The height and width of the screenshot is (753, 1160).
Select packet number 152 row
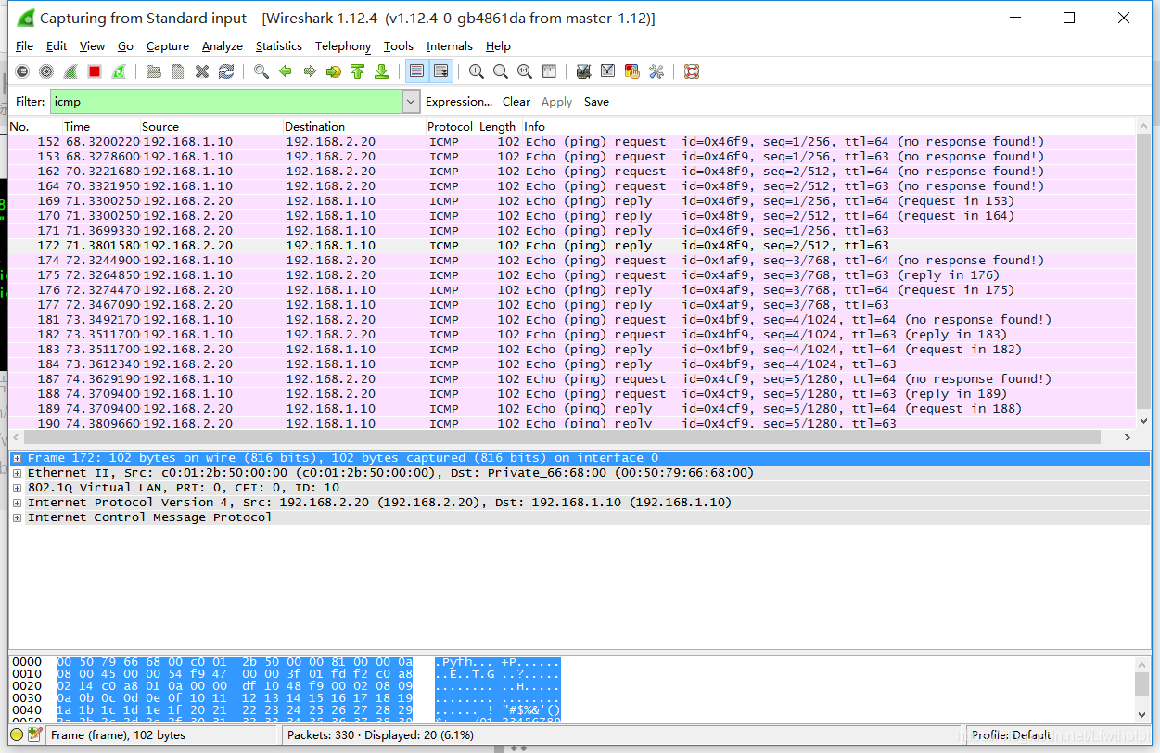pyautogui.click(x=571, y=142)
